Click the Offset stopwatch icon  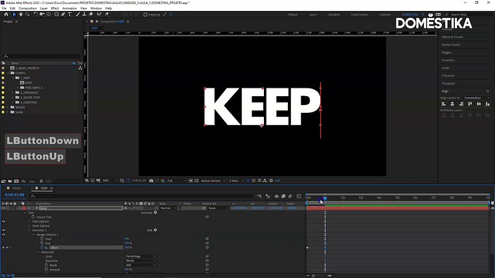[x=42, y=248]
